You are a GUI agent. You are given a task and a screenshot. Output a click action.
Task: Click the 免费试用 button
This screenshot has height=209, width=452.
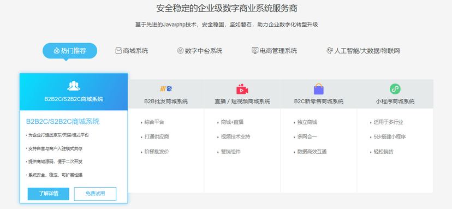pos(95,194)
